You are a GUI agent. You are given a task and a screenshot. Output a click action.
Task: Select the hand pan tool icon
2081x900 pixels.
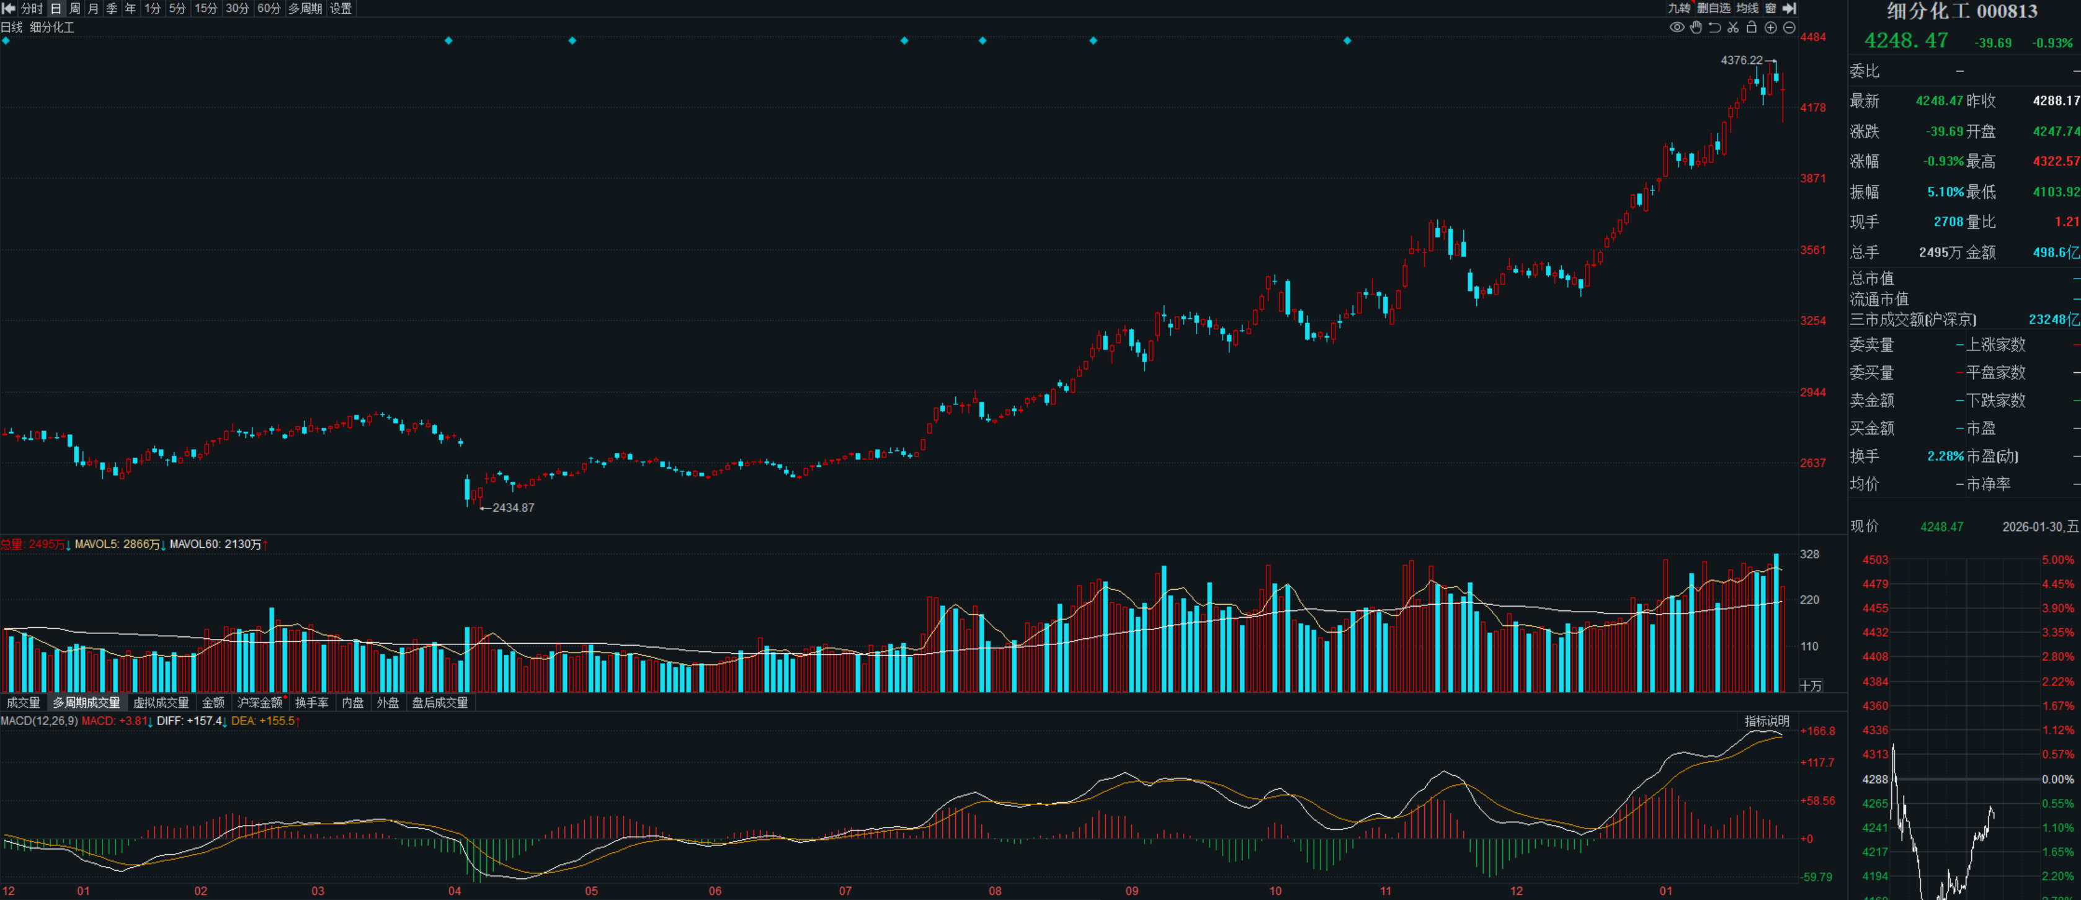click(x=1696, y=27)
